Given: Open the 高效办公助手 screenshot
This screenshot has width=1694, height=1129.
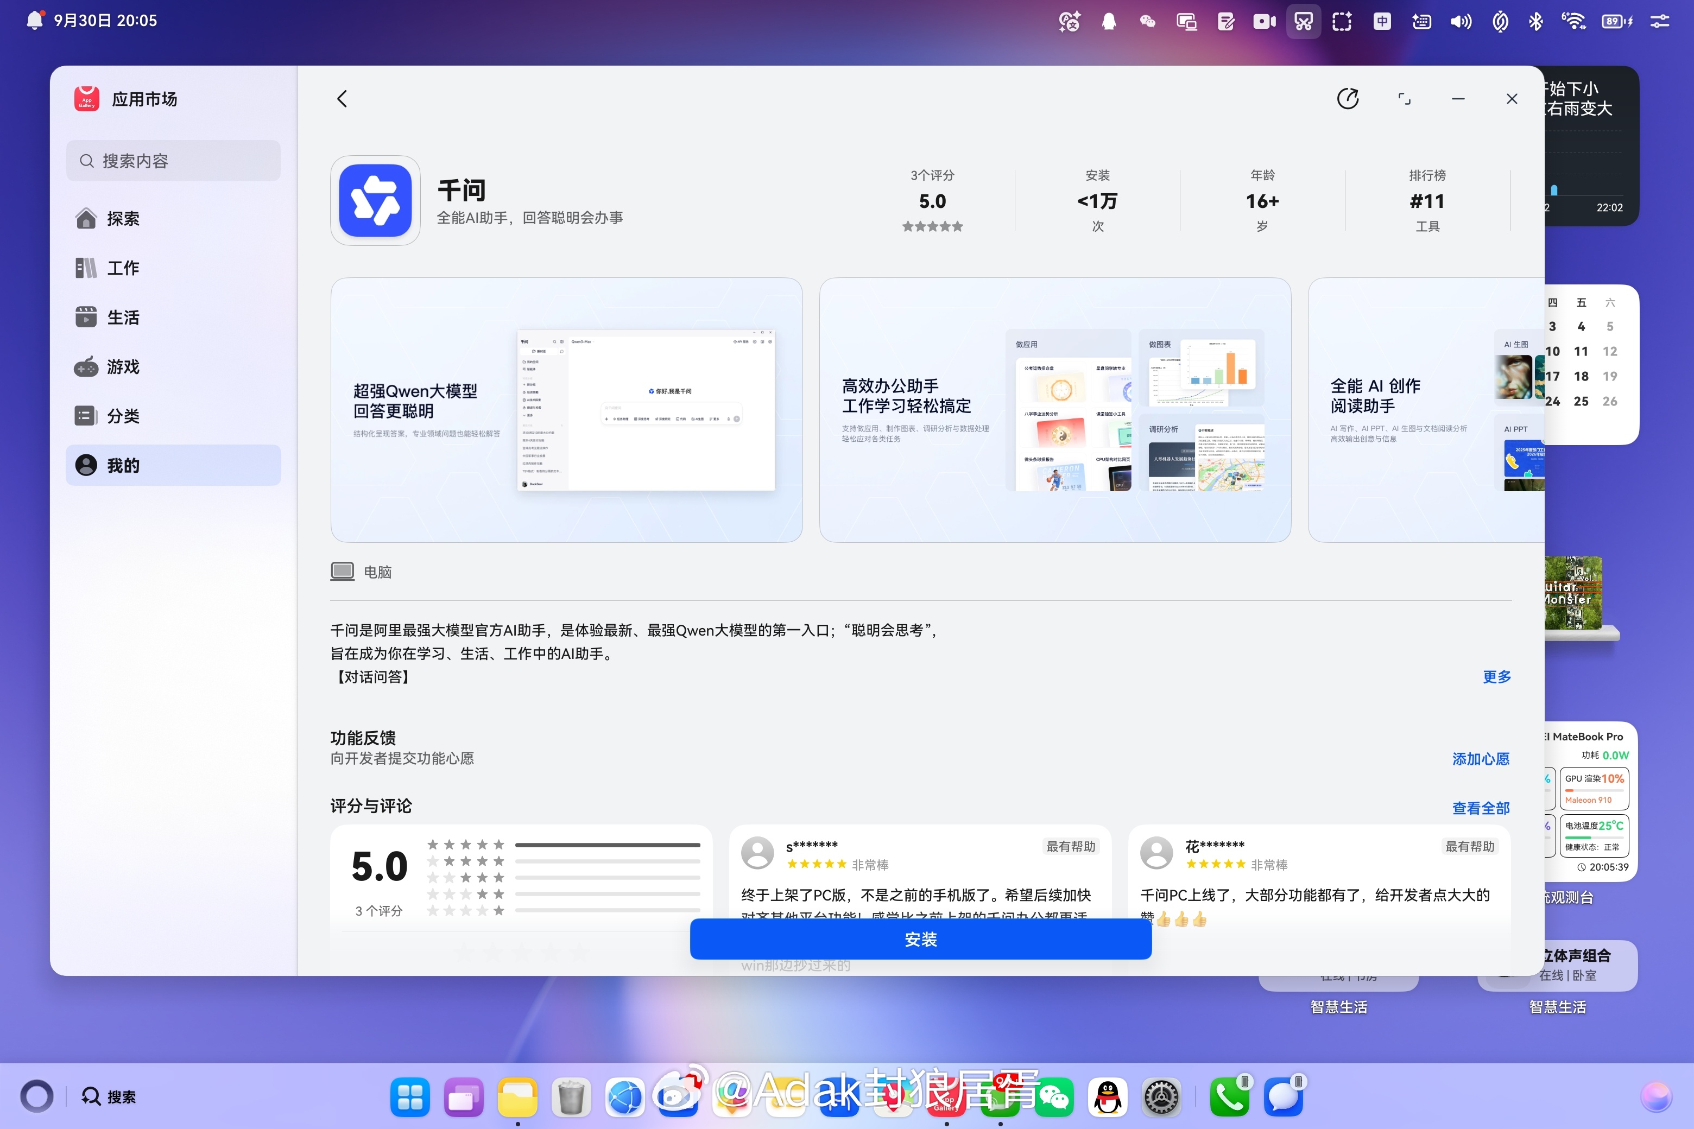Looking at the screenshot, I should point(1054,410).
